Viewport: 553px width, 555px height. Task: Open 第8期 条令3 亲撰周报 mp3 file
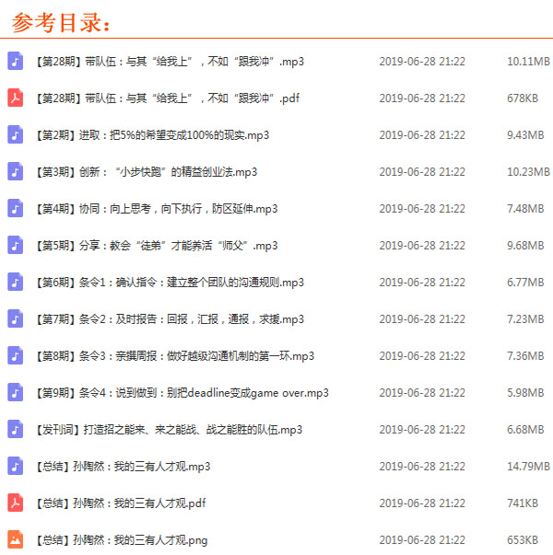(x=175, y=356)
